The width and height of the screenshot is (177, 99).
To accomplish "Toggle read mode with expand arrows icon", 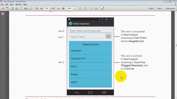I will point(103,8).
